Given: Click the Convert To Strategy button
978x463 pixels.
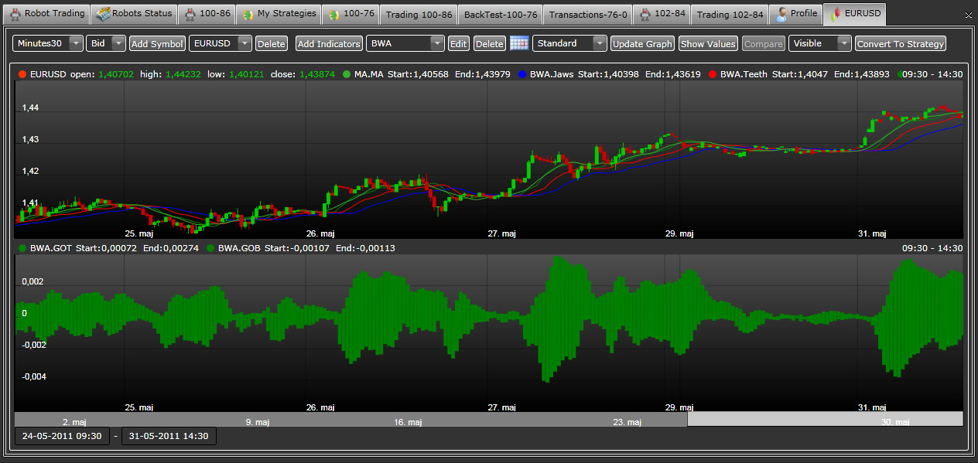Looking at the screenshot, I should coord(901,43).
